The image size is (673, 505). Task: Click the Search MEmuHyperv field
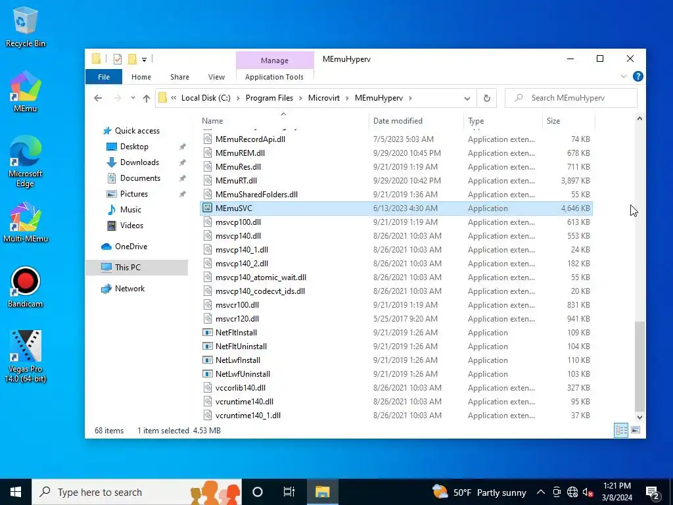click(571, 98)
